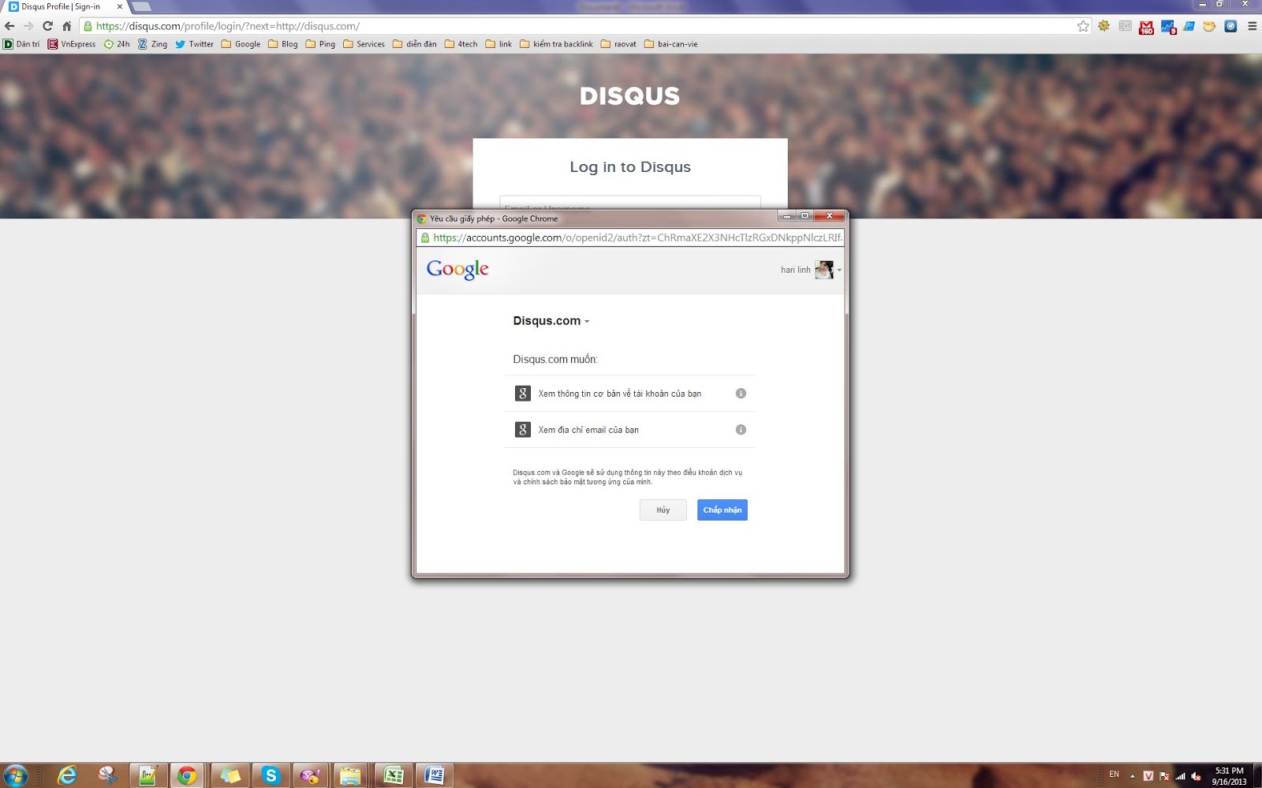
Task: Expand the raovat bookmarks folder
Action: coord(618,44)
